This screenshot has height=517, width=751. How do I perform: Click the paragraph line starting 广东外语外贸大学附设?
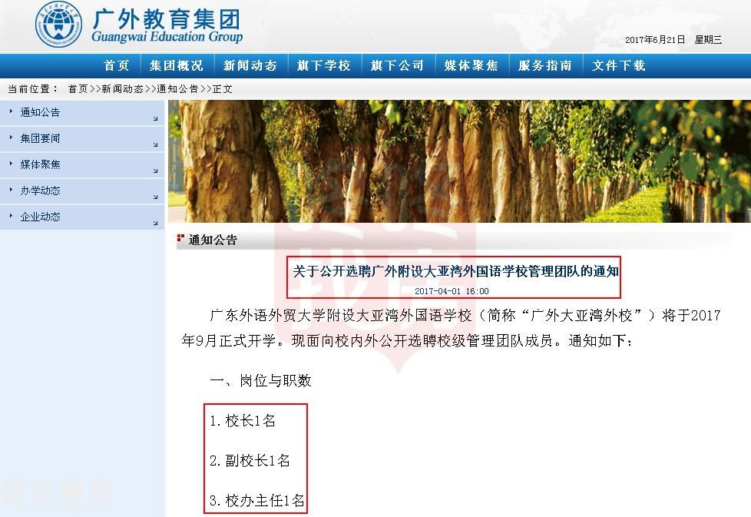465,315
